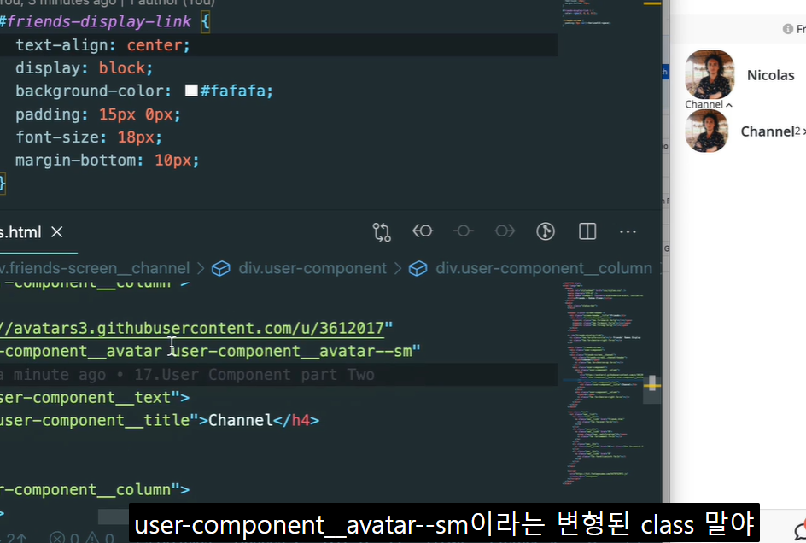806x543 pixels.
Task: Open the avatars3.githubusercontent.com image link
Action: [x=192, y=328]
